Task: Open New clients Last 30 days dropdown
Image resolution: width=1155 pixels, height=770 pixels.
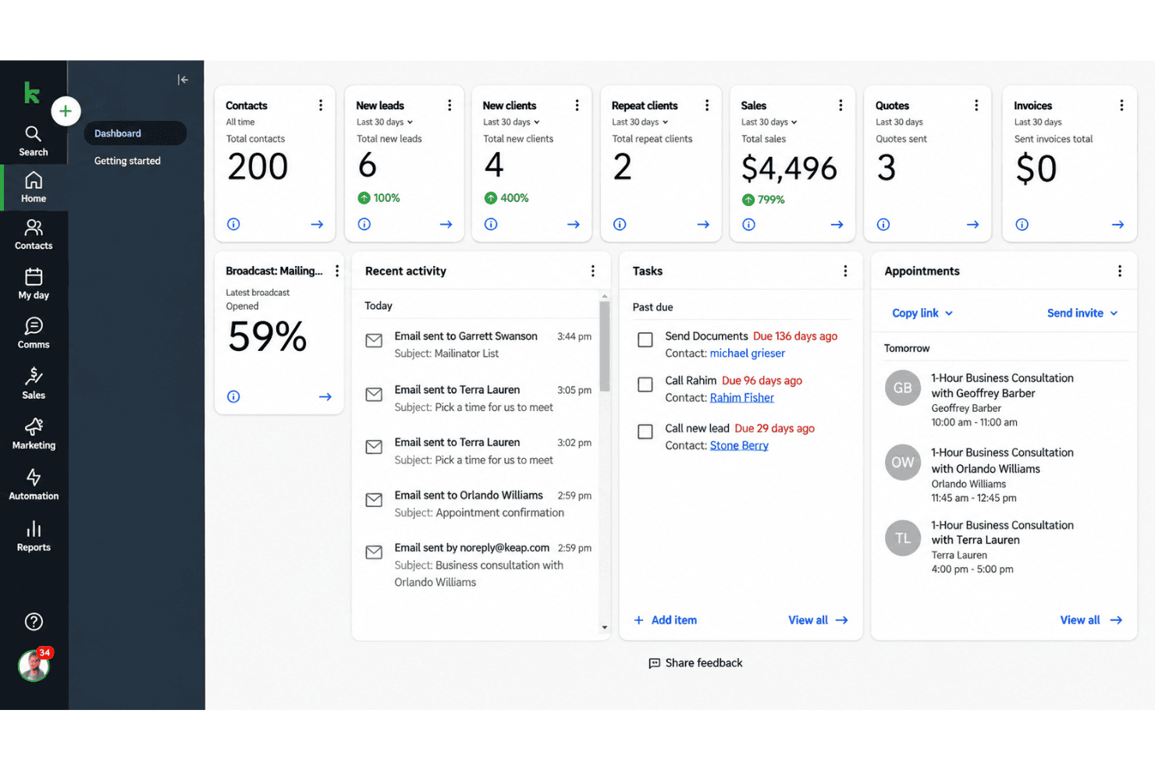Action: (x=511, y=122)
